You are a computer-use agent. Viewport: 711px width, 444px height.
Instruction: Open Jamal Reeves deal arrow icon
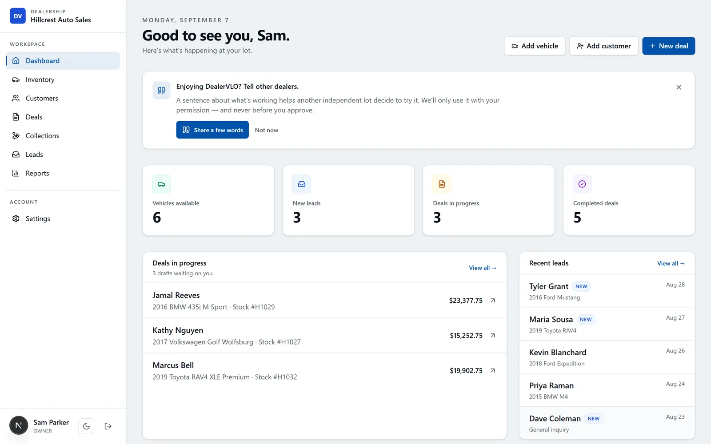tap(493, 301)
